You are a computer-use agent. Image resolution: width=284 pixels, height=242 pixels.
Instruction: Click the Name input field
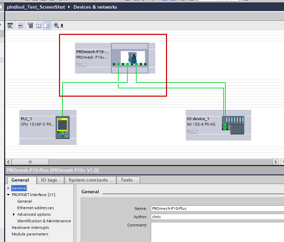pos(217,209)
